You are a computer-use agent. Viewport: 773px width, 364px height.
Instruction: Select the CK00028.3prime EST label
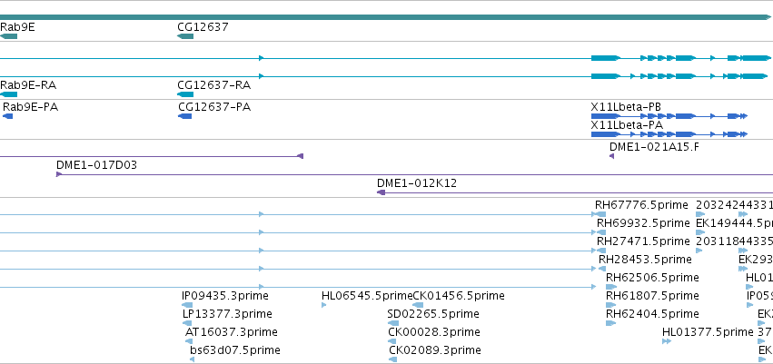click(434, 332)
